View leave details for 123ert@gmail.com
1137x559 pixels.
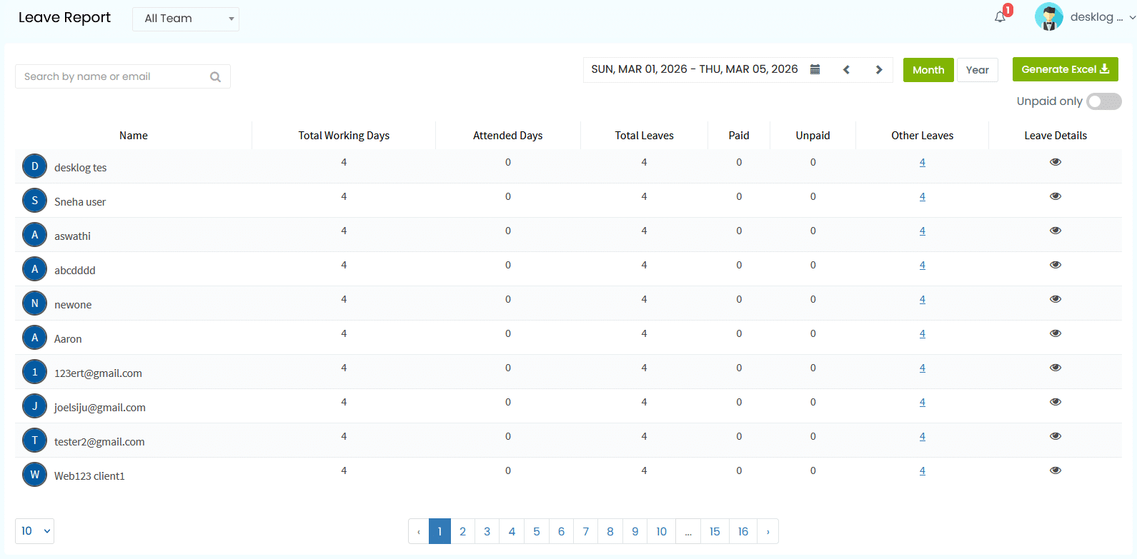pos(1056,368)
